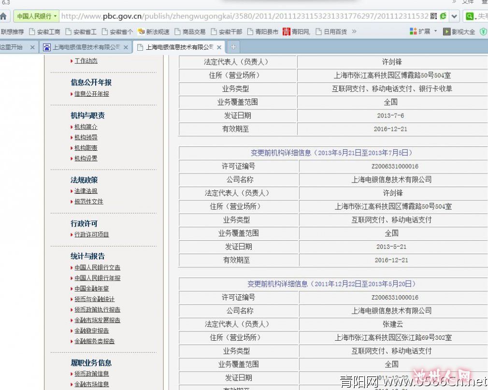
Task: Open the 安徽省个 bookmark
Action: tap(117, 32)
